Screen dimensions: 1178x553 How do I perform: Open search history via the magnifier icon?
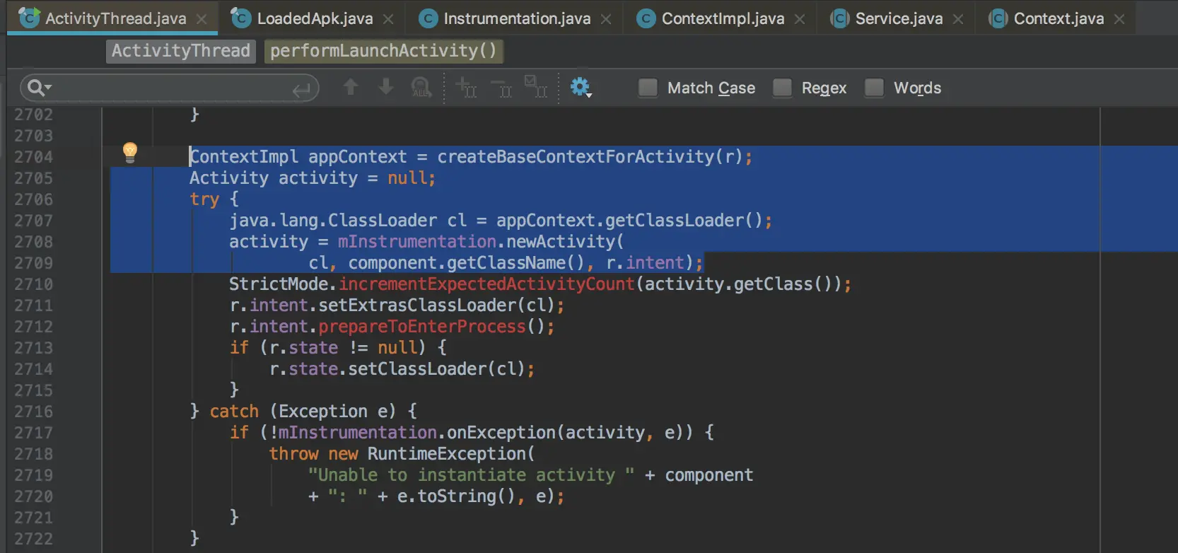(38, 88)
